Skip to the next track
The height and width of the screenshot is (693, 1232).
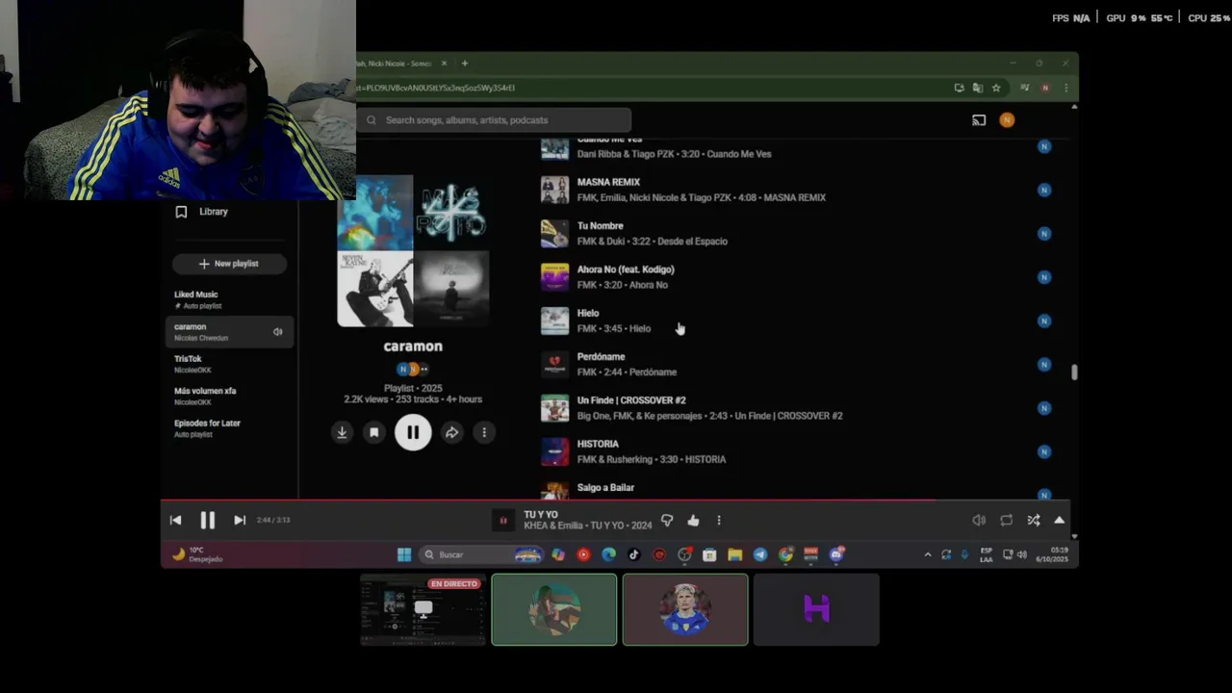pyautogui.click(x=240, y=520)
